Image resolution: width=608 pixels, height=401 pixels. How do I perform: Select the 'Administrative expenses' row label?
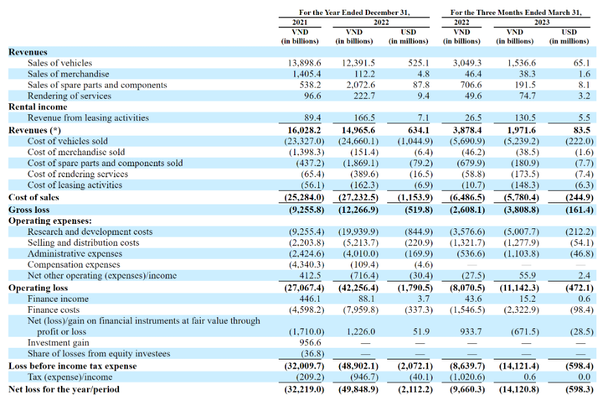pyautogui.click(x=75, y=254)
